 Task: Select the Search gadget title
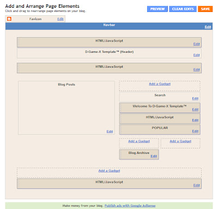160,95
